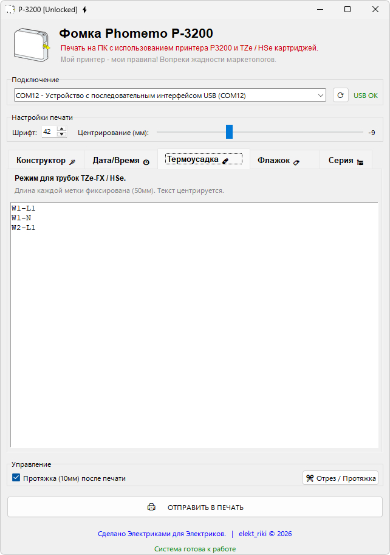Click the centering slider handle
Screen dimensions: 390x555
tap(229, 132)
